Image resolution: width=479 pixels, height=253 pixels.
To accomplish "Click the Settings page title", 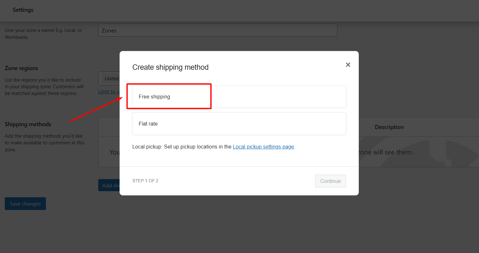I will tap(23, 10).
